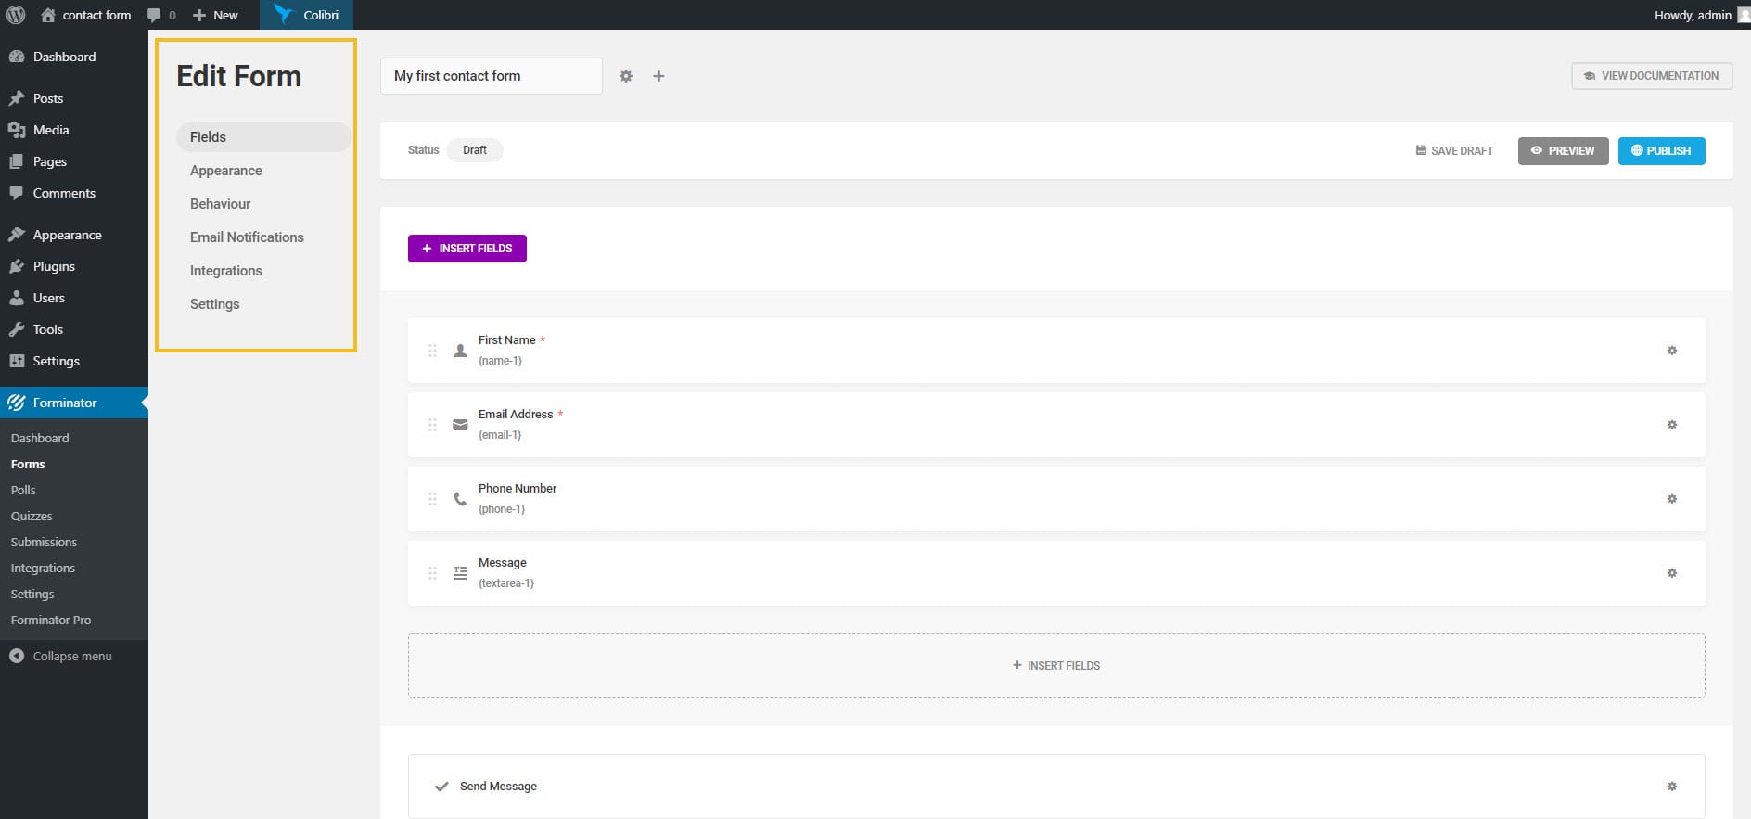Image resolution: width=1751 pixels, height=819 pixels.
Task: Click the Email Address envelope icon
Action: (460, 425)
